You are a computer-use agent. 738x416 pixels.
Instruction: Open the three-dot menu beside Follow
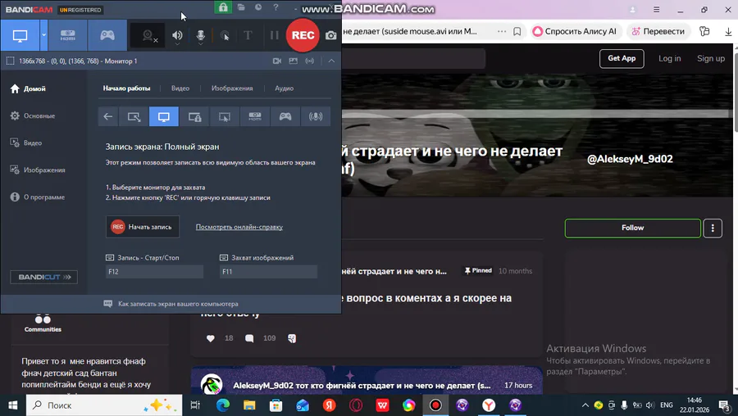[713, 228]
